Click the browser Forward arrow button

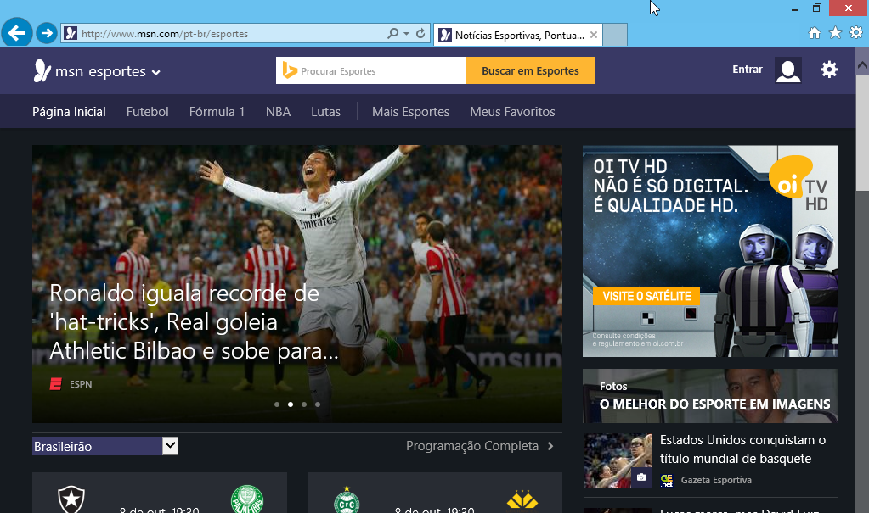tap(47, 33)
